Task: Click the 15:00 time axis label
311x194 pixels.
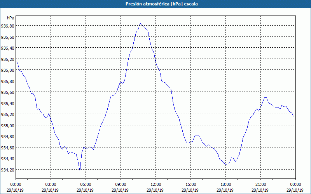Action: (190, 185)
